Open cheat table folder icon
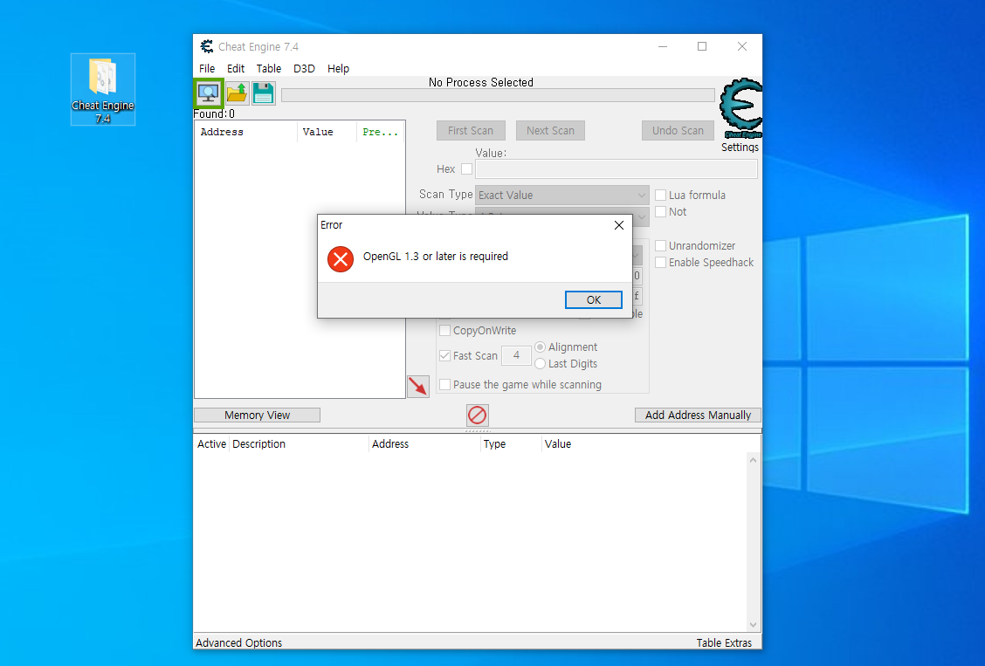 click(238, 93)
